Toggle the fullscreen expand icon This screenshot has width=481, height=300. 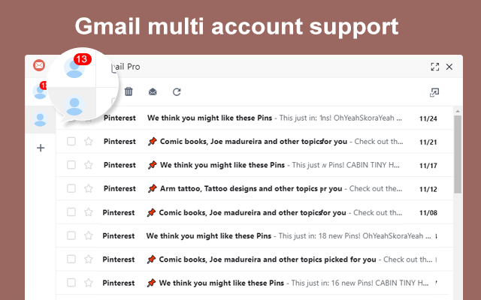(434, 67)
